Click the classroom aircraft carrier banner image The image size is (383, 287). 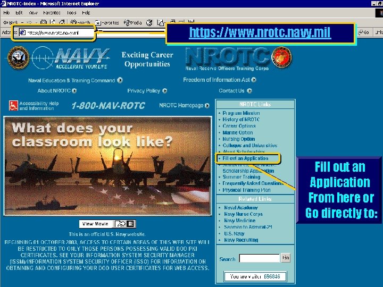[x=107, y=166]
